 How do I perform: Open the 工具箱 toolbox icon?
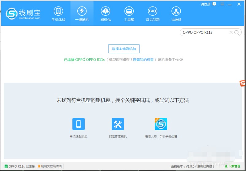pos(129,14)
